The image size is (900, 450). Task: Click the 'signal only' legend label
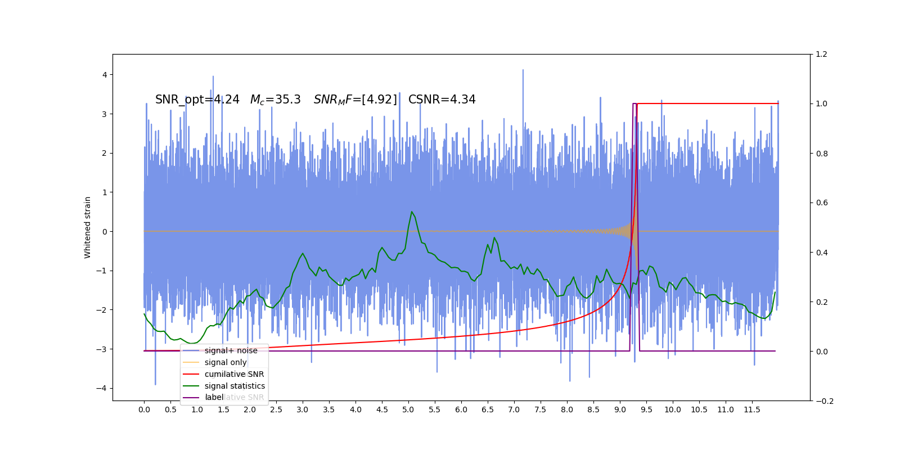point(226,362)
